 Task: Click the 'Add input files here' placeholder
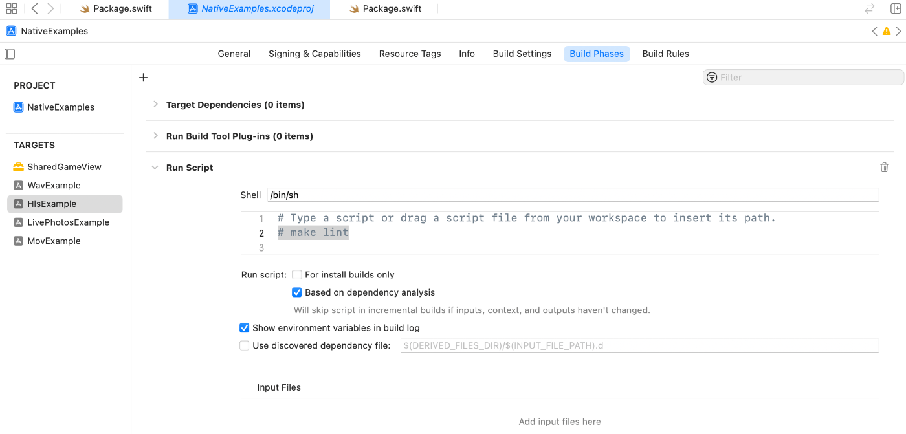tap(560, 422)
